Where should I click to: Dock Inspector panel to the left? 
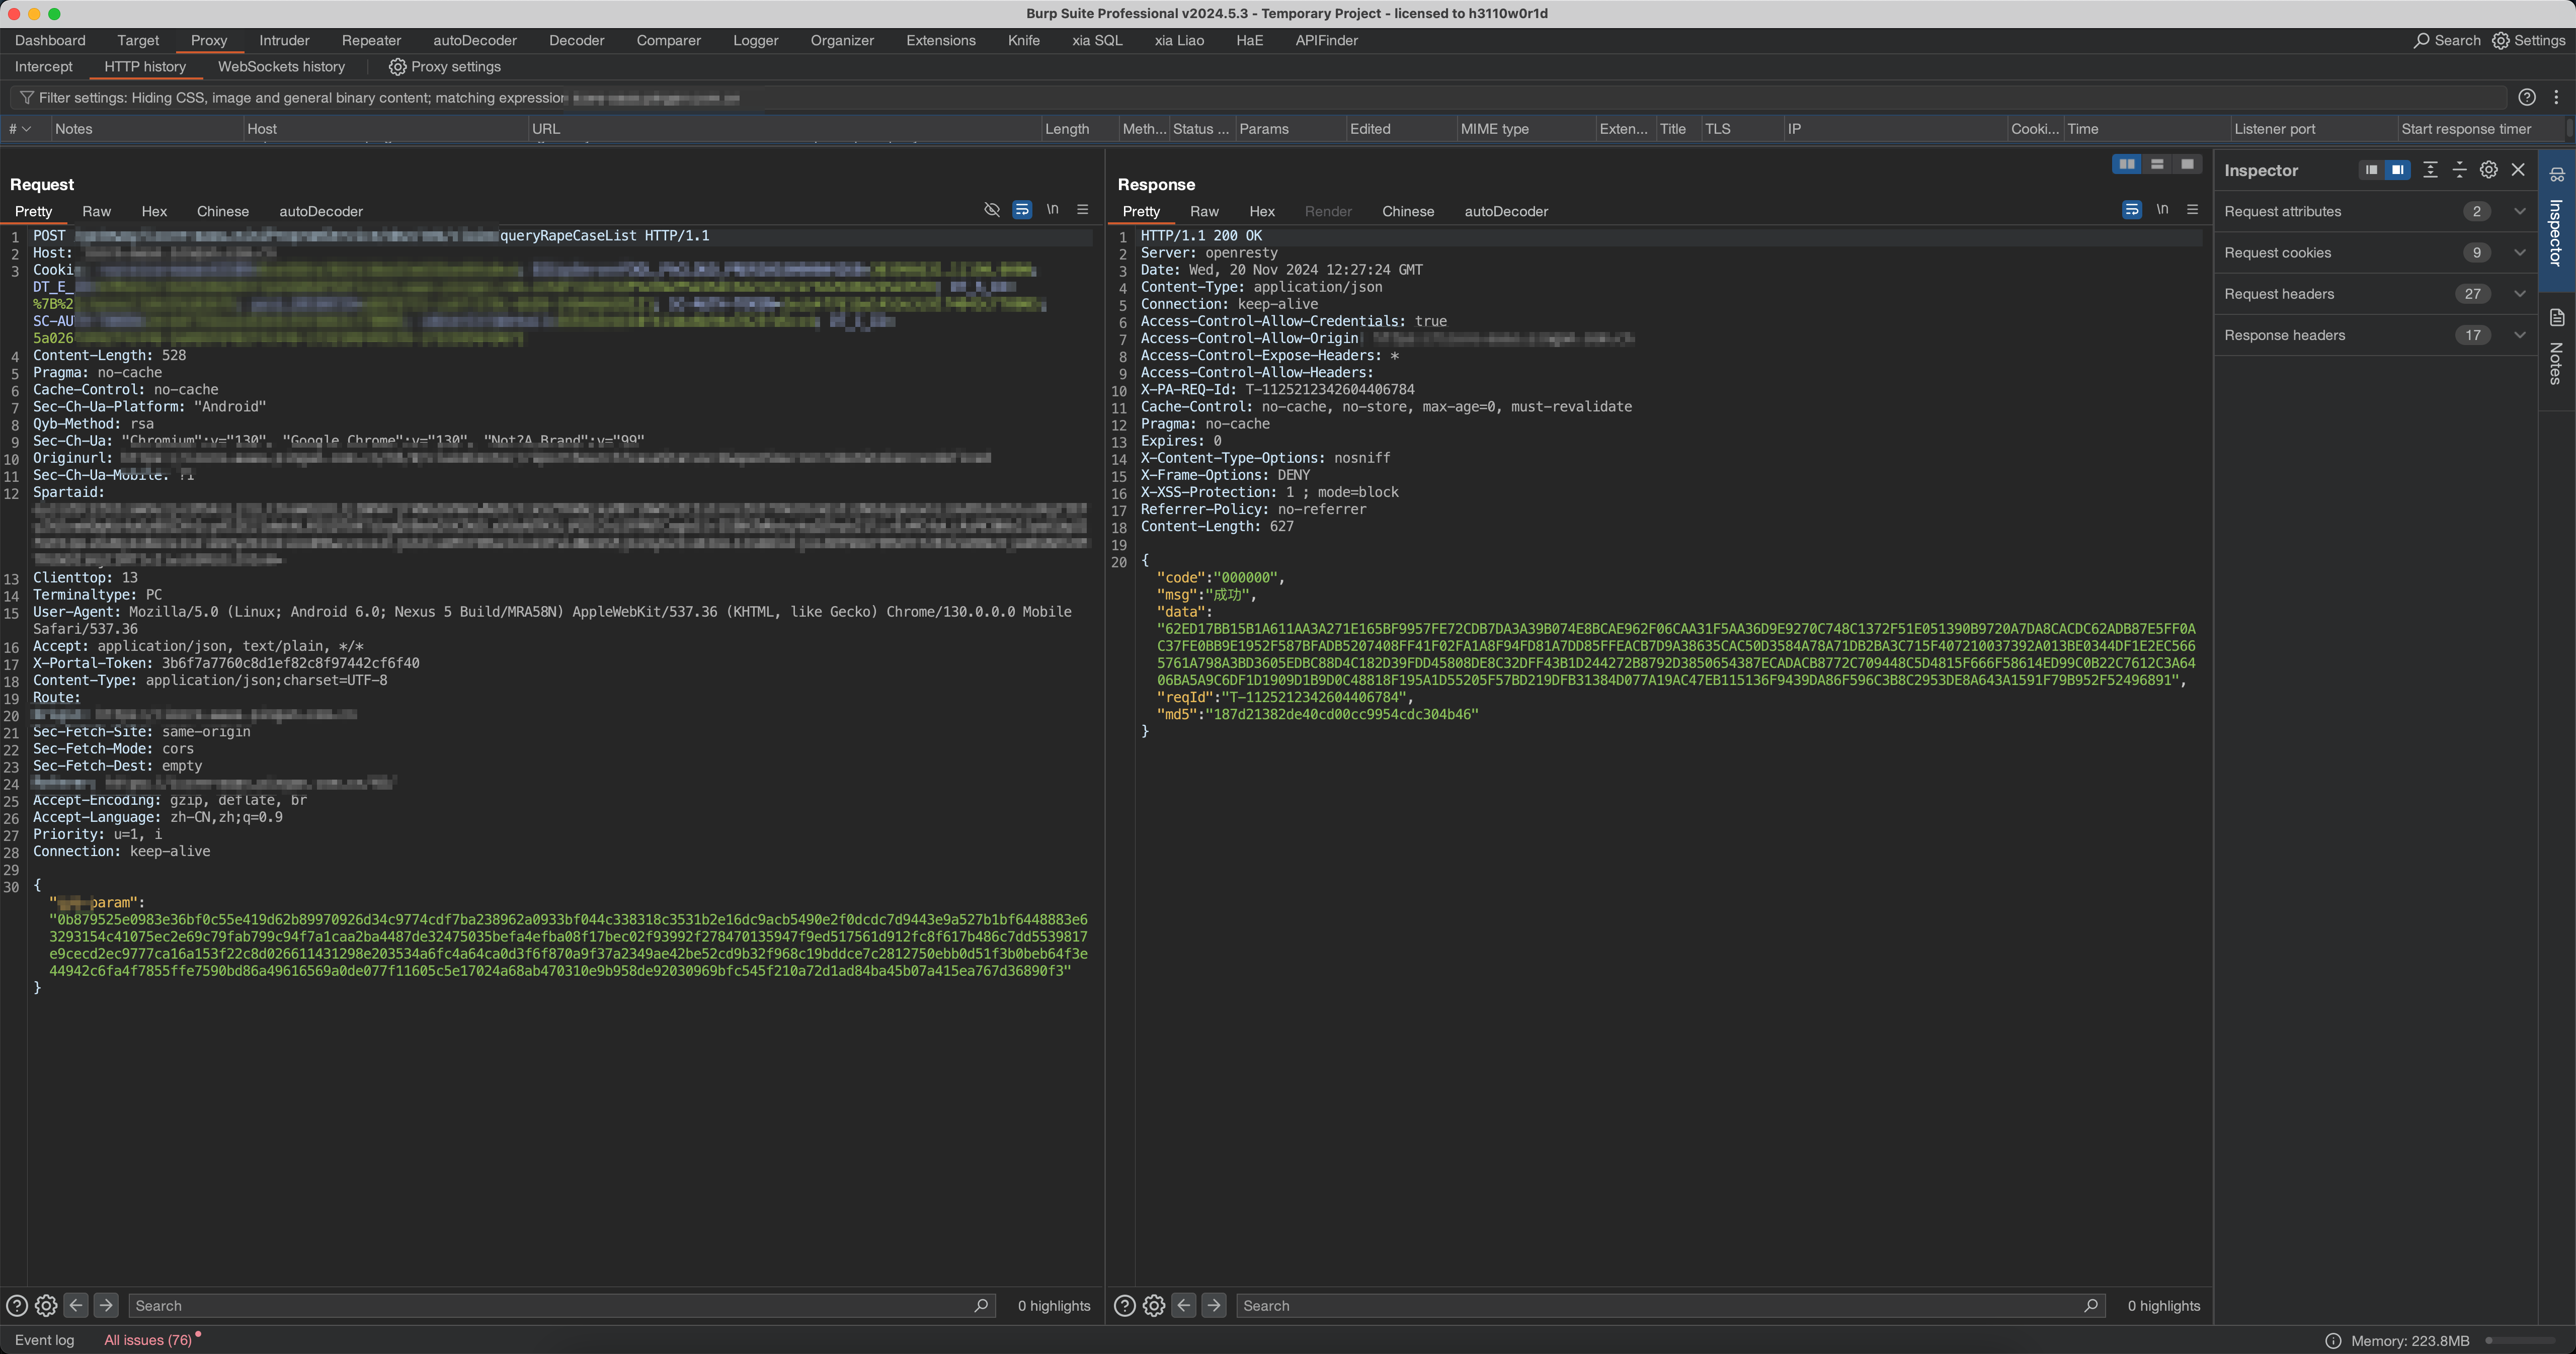pyautogui.click(x=2371, y=170)
